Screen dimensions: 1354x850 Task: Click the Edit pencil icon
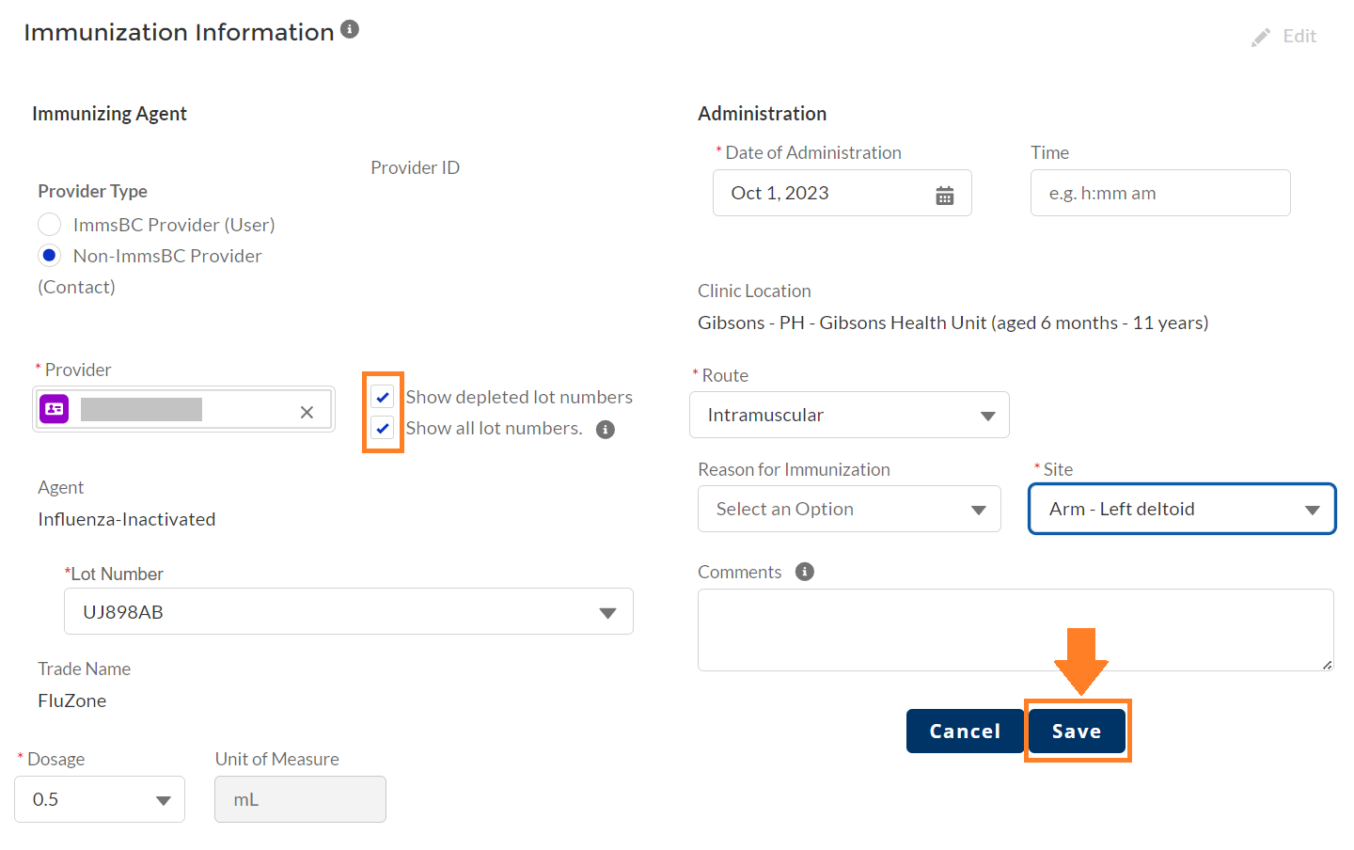point(1261,38)
